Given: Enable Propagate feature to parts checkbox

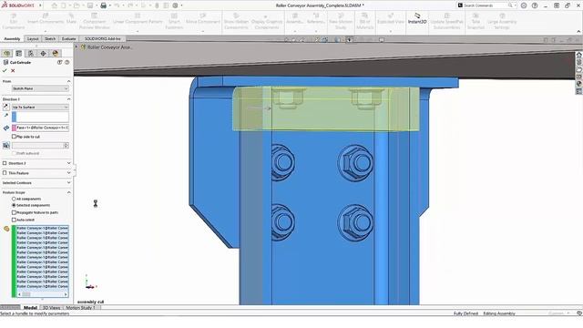Looking at the screenshot, I should tap(15, 212).
